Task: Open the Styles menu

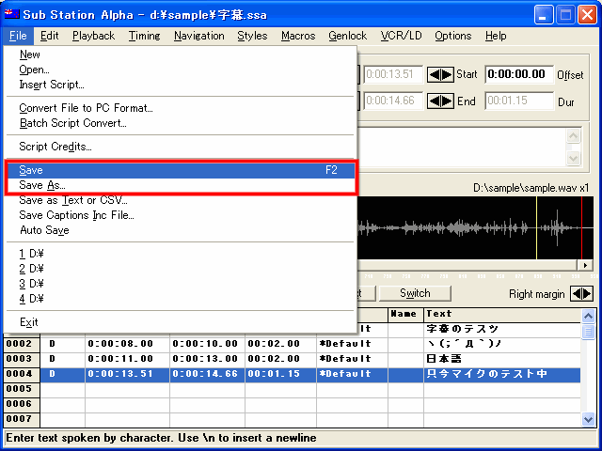Action: 251,36
